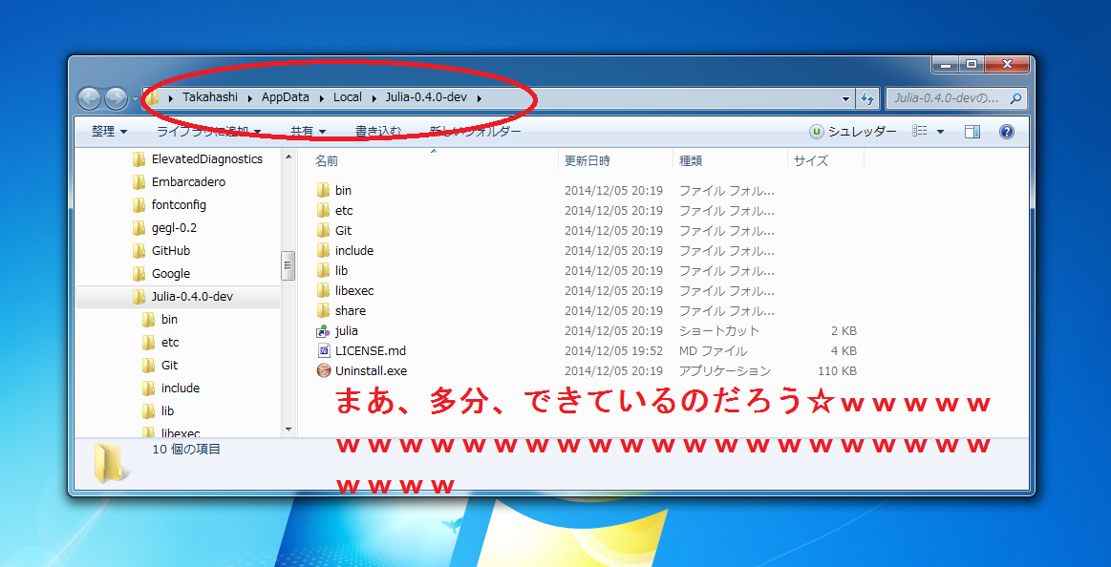Screen dimensions: 1111x567
Task: Select gegl-0.2 in the navigation tree
Action: 174,228
